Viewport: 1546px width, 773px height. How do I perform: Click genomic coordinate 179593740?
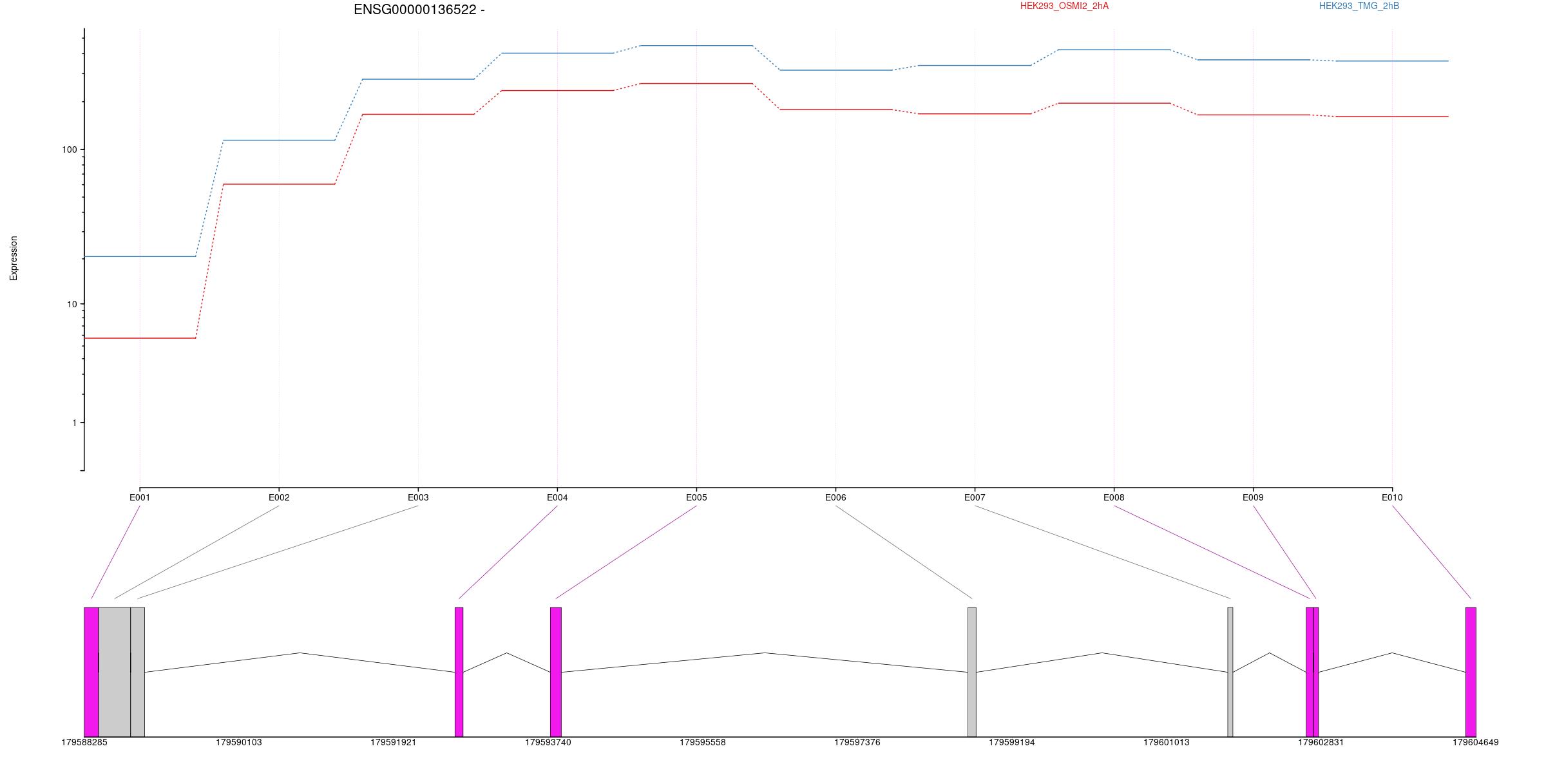point(548,743)
